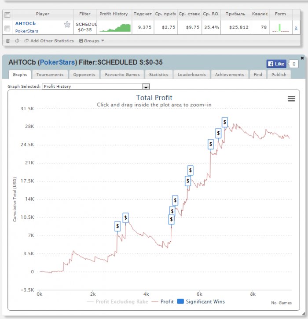Open the Statistics tab
The image size is (308, 319).
click(x=158, y=74)
